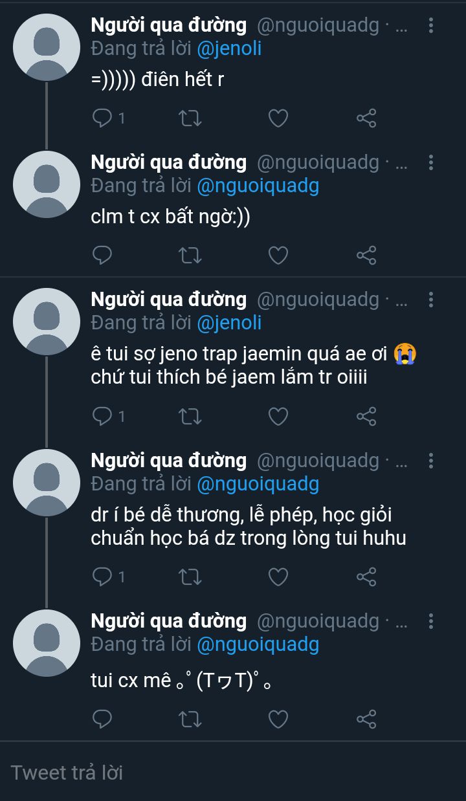Retweet the "tui cx mê" tweet
466x801 pixels.
coord(190,718)
